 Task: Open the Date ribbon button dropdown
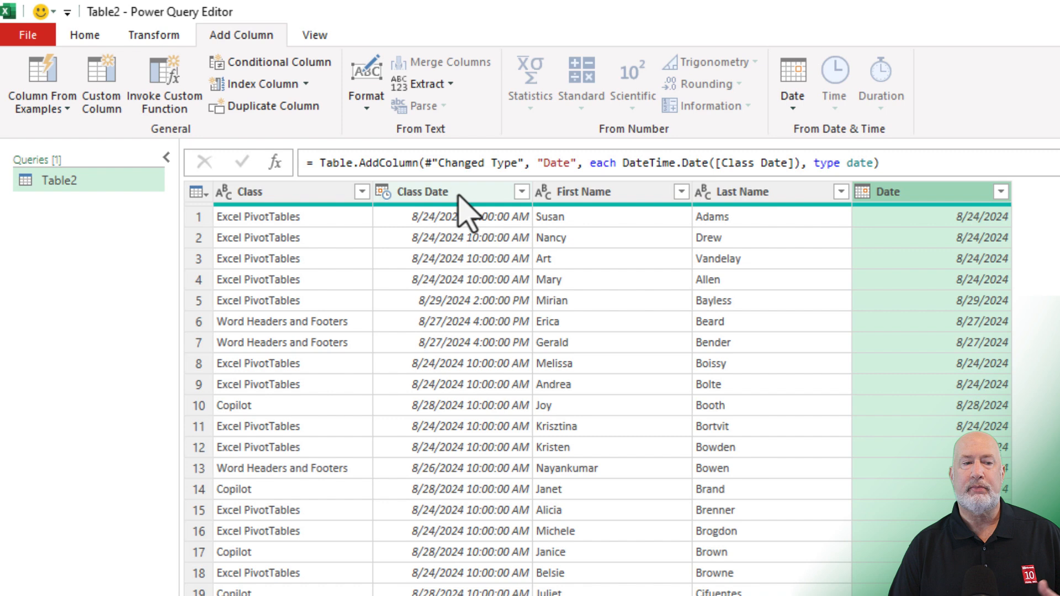click(792, 108)
